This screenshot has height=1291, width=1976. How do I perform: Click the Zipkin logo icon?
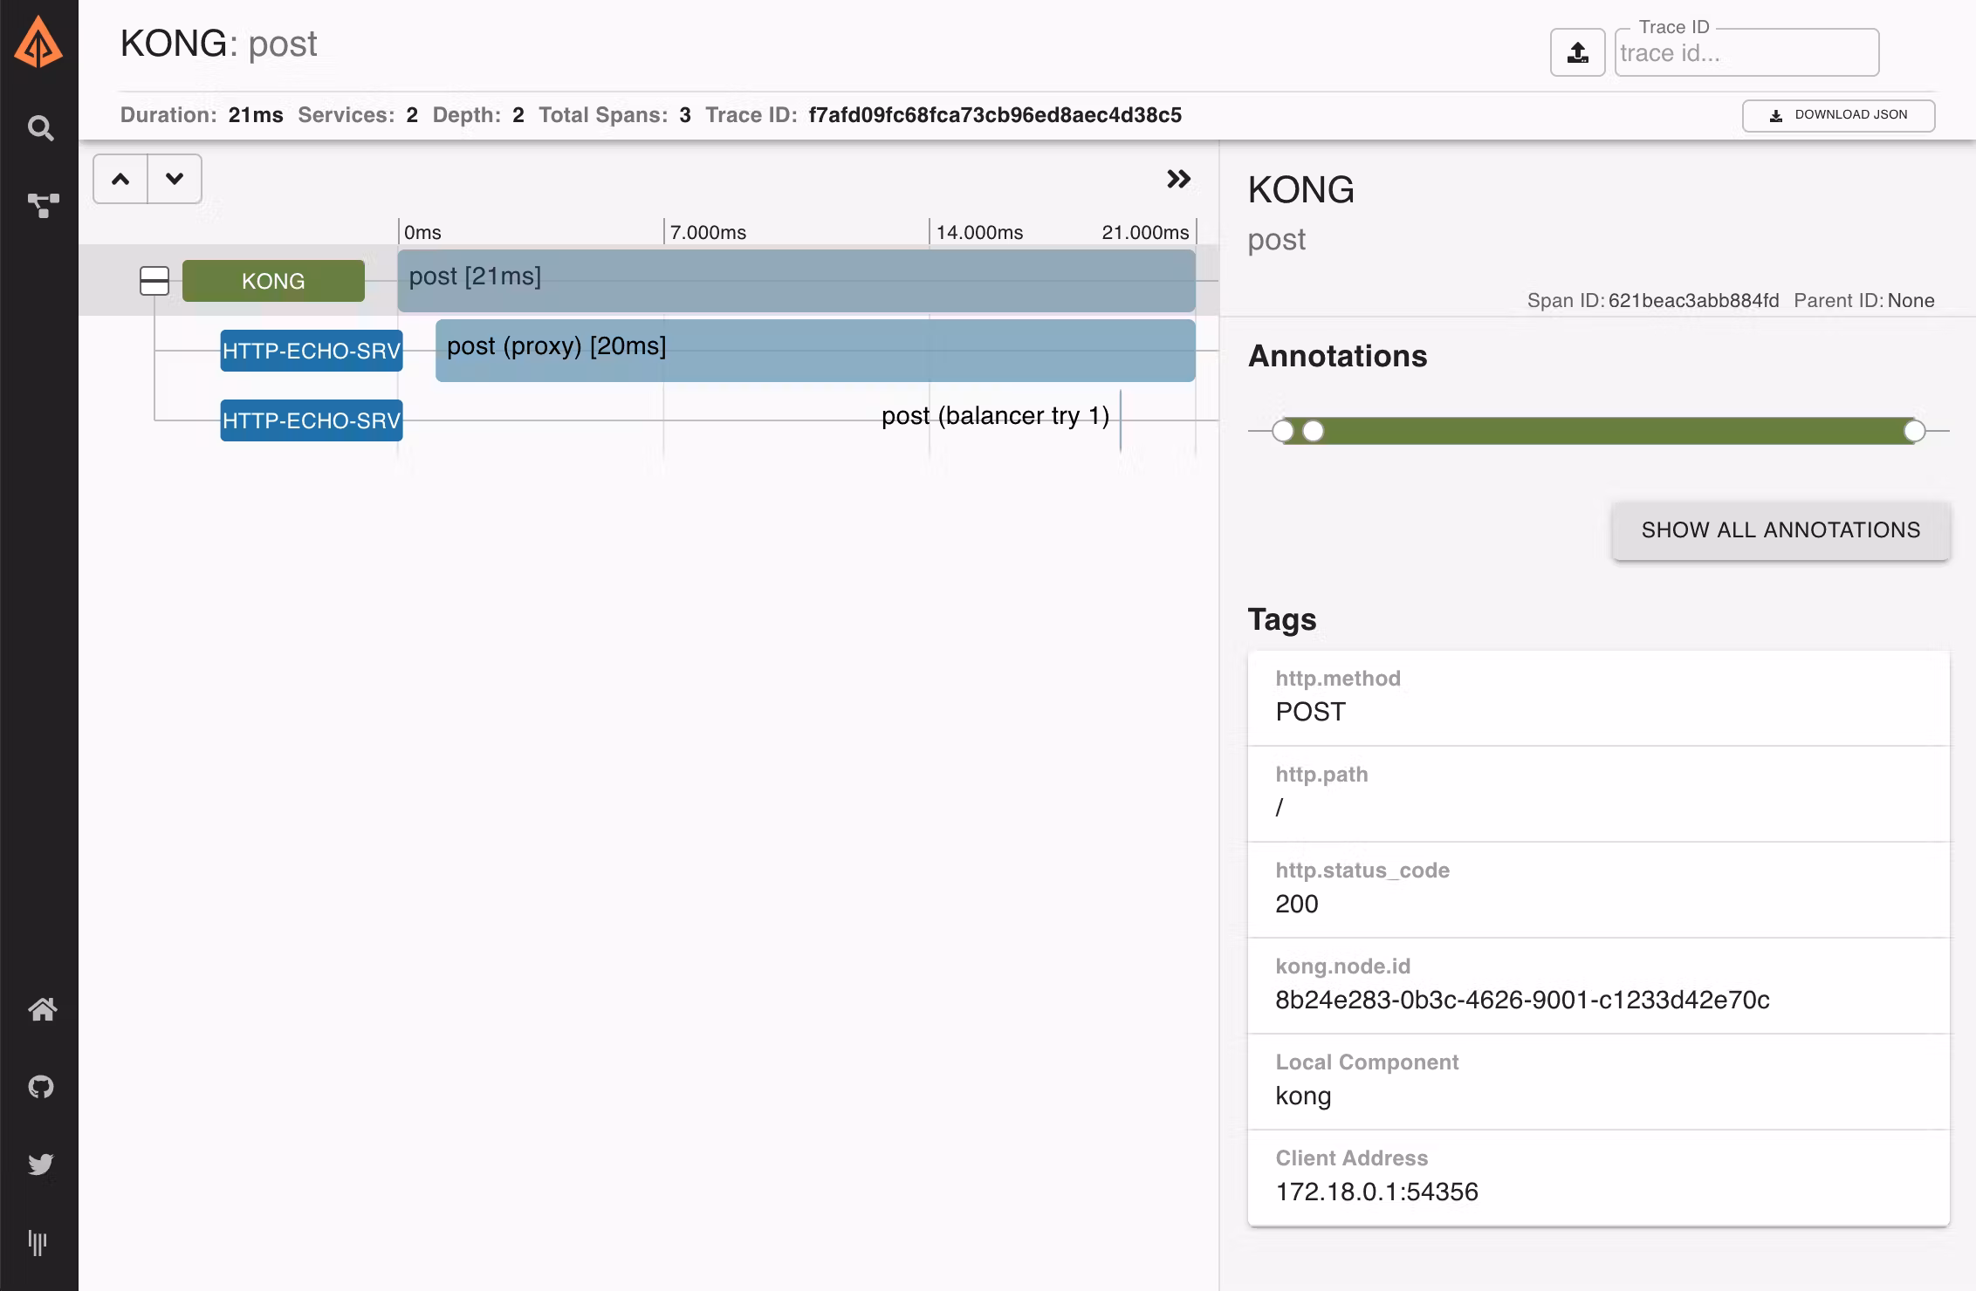(38, 44)
